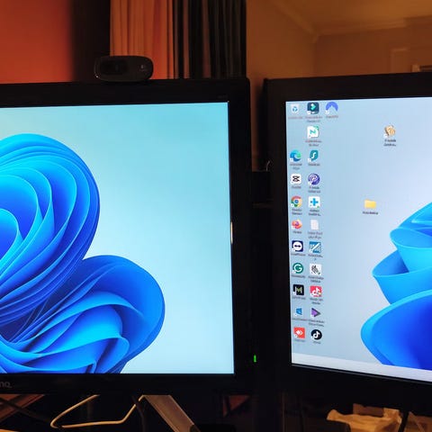
Task: Launch the Grammarly desktop shortcut
Action: click(x=298, y=268)
